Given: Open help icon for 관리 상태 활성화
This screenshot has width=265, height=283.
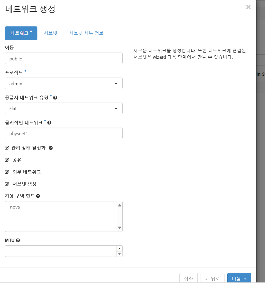Looking at the screenshot, I should [x=51, y=148].
